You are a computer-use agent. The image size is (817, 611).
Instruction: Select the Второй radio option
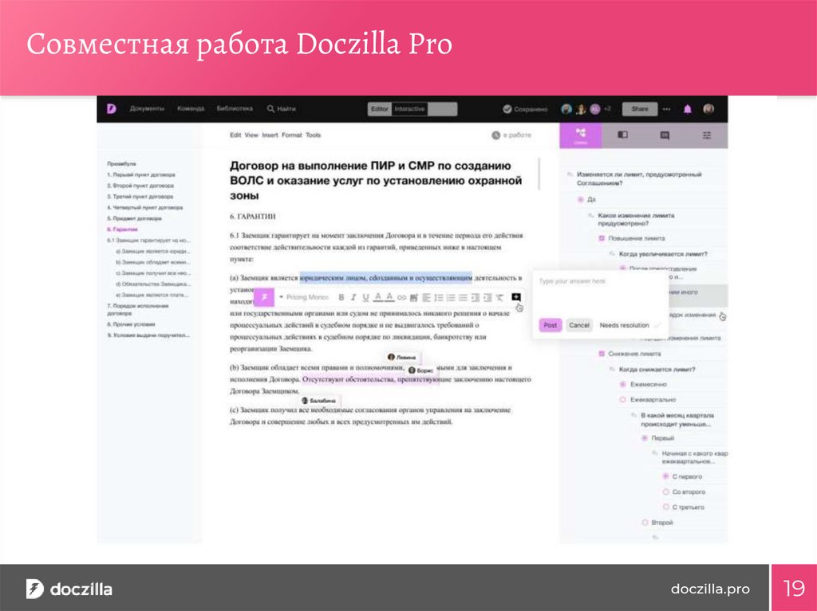[x=645, y=523]
